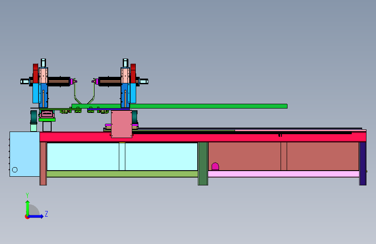Select the dark red block on the right head
Viewport: 376px width, 244px height.
(133, 73)
